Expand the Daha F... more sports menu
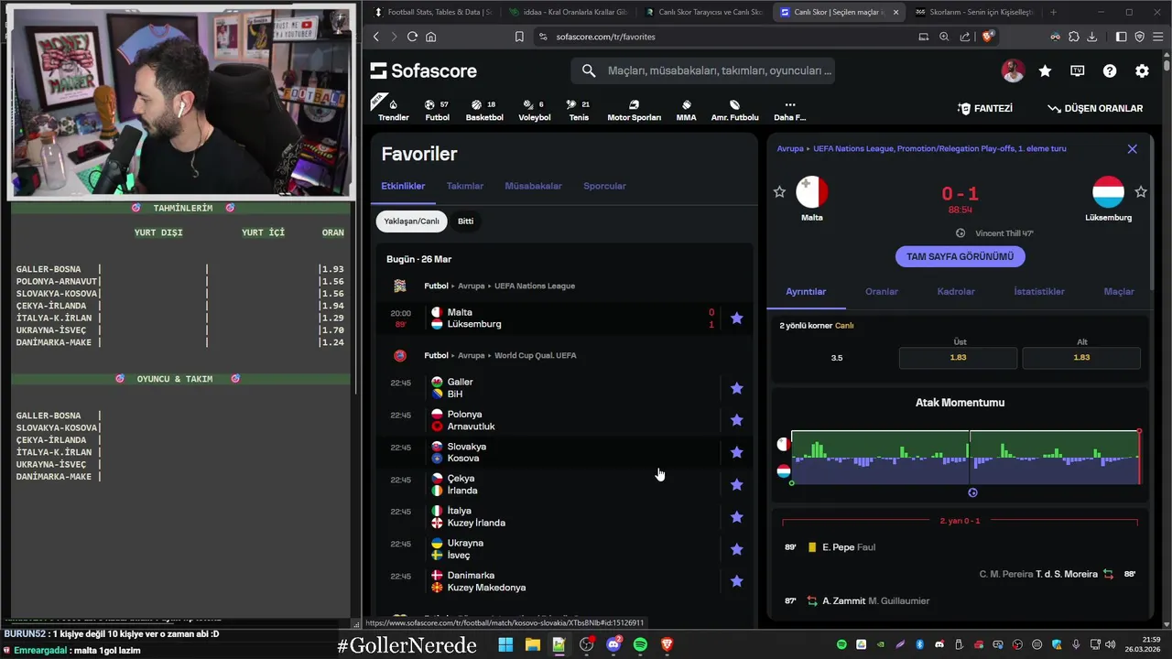This screenshot has height=659, width=1172. 789,110
